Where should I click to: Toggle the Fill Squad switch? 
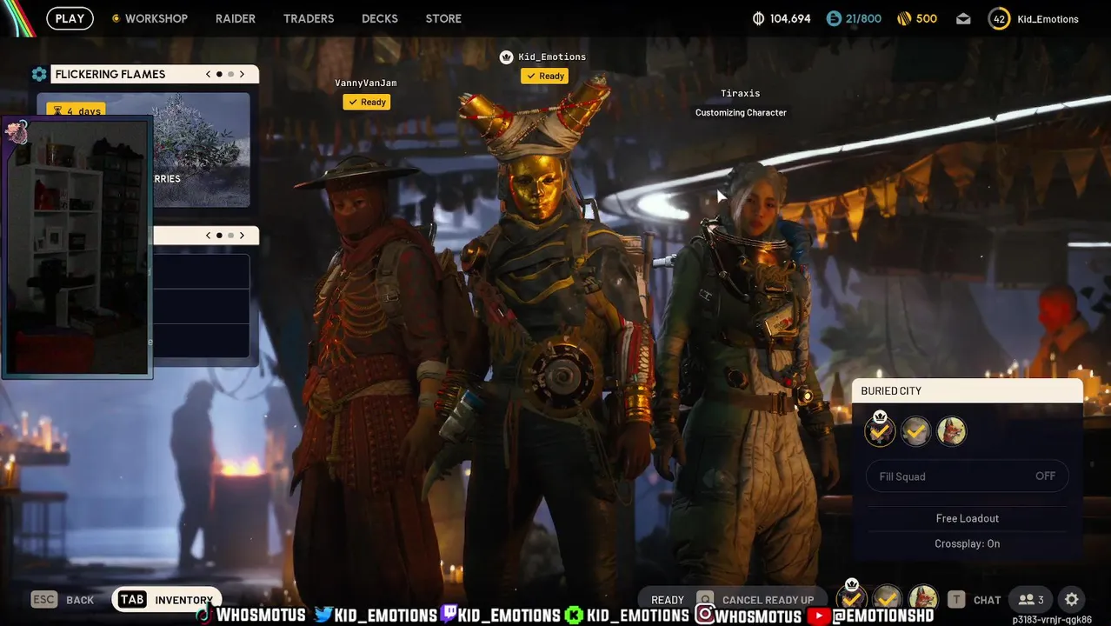(968, 476)
